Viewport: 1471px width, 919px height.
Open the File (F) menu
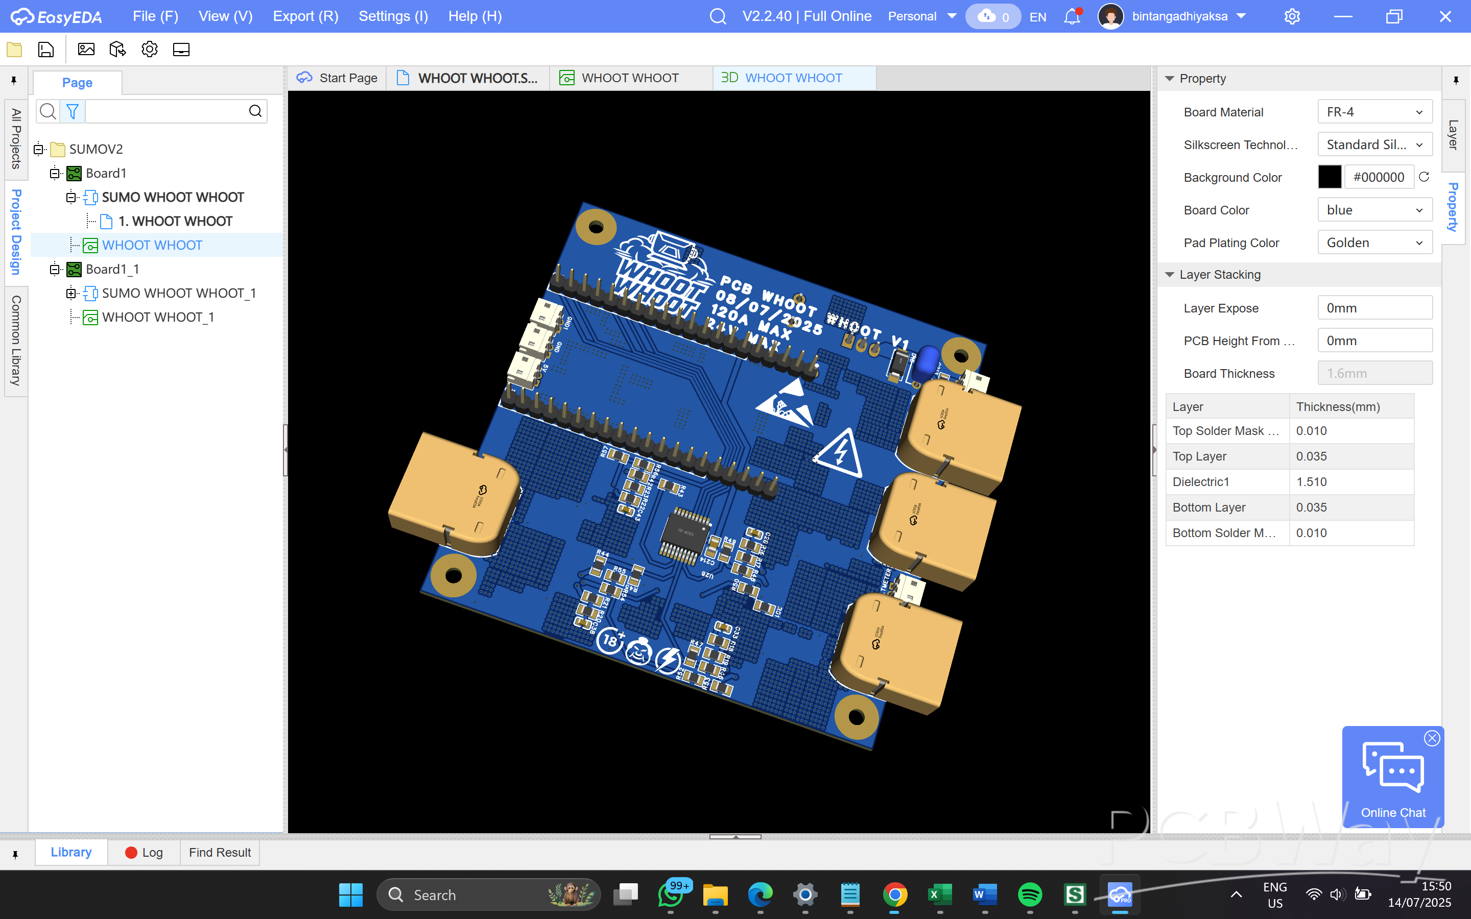point(155,16)
